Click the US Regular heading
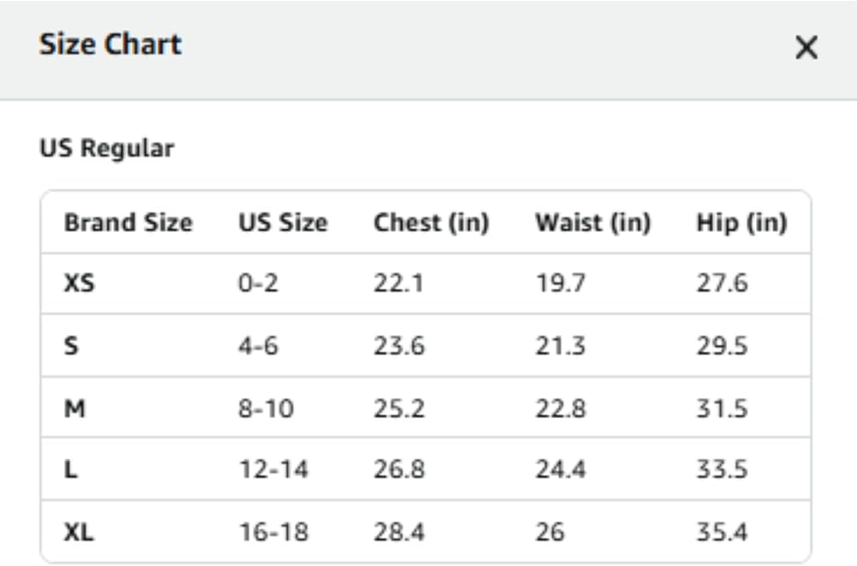 [x=107, y=148]
